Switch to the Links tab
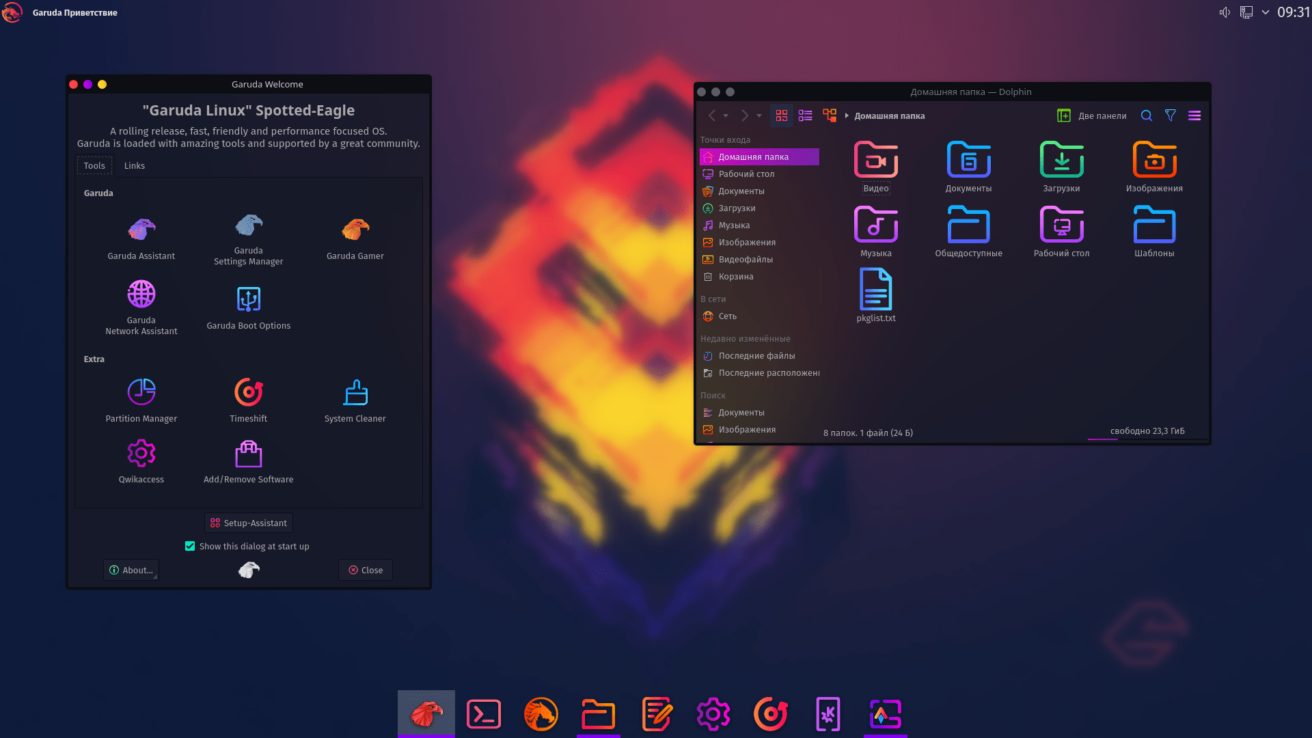This screenshot has width=1312, height=738. tap(134, 165)
